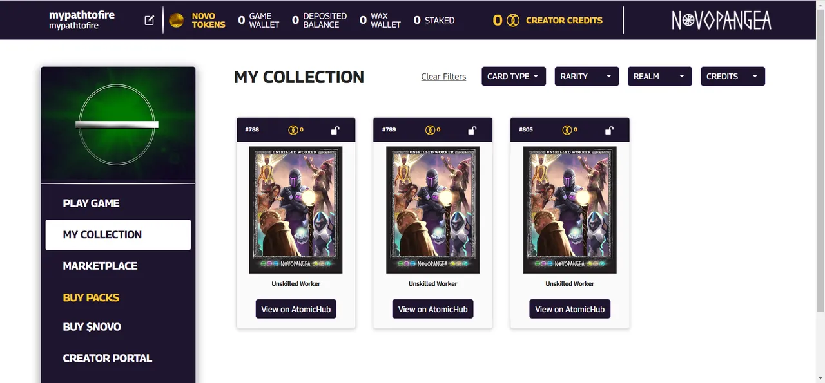Click the #789 card number
This screenshot has height=383, width=825.
click(x=389, y=130)
